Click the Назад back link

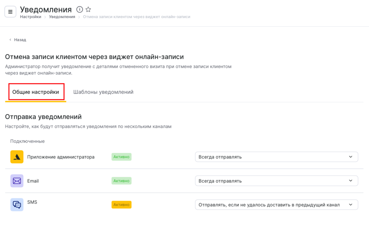[20, 40]
